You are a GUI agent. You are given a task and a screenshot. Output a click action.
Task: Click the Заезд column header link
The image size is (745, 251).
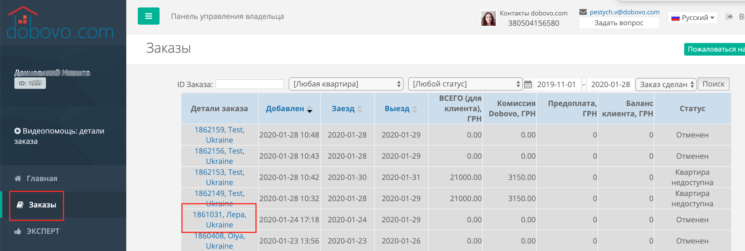coord(343,109)
